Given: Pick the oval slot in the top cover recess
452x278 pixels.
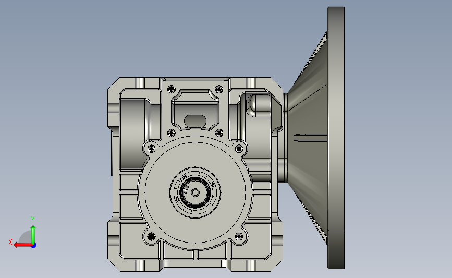Looking at the screenshot, I should (195, 121).
